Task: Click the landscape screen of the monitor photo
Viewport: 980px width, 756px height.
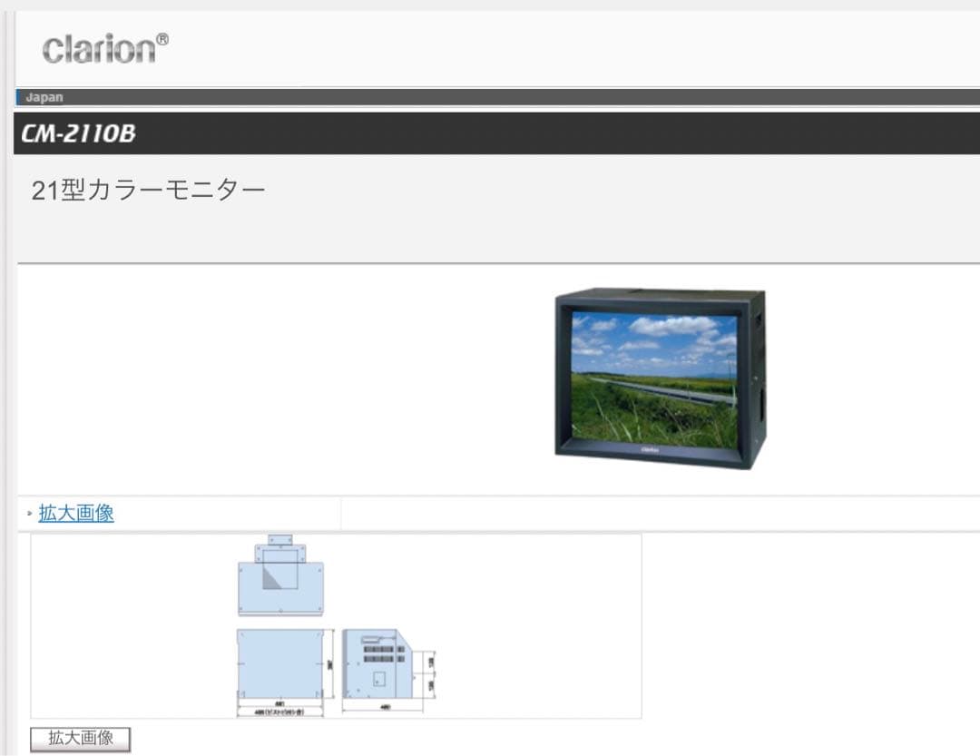Action: click(653, 378)
